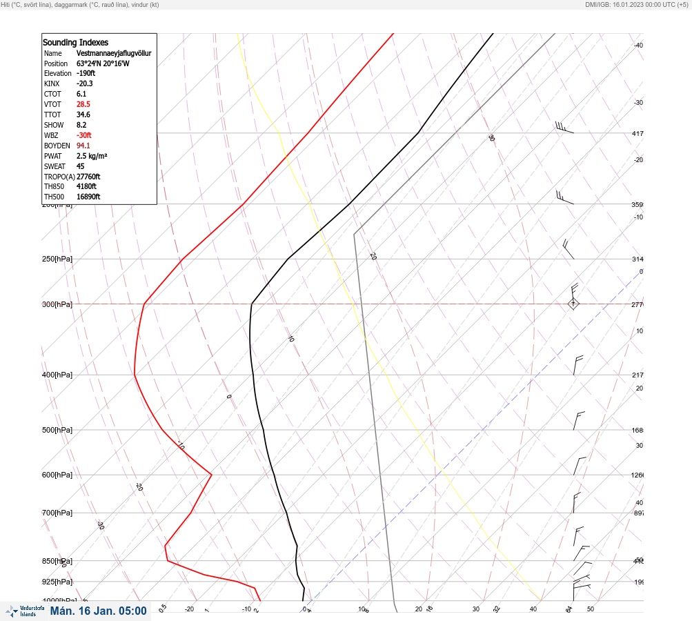Select the TROPO(A) value 27760ft

pyautogui.click(x=88, y=177)
